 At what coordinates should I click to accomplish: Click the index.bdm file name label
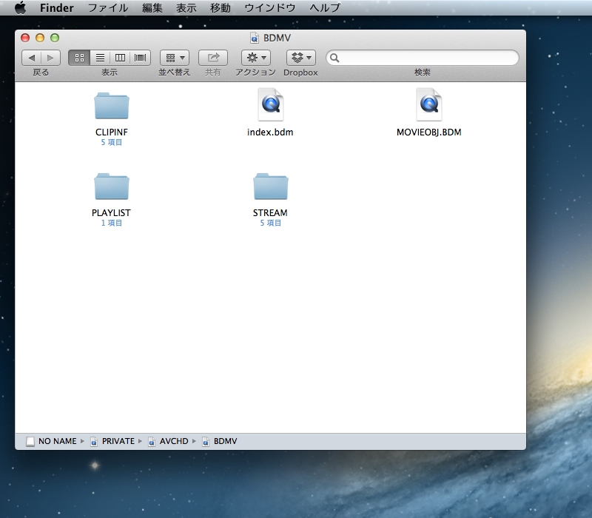(x=270, y=132)
